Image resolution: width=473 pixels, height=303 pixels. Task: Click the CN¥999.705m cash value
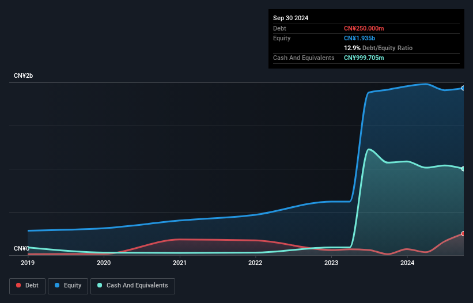coord(364,58)
